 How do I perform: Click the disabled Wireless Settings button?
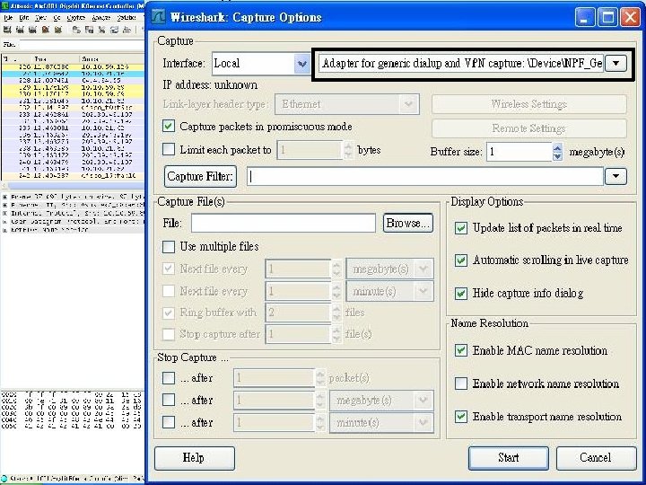point(529,104)
